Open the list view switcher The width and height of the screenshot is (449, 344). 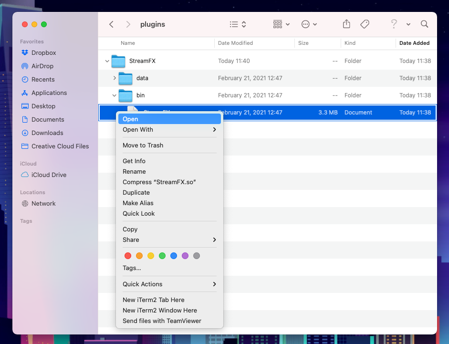(x=238, y=24)
